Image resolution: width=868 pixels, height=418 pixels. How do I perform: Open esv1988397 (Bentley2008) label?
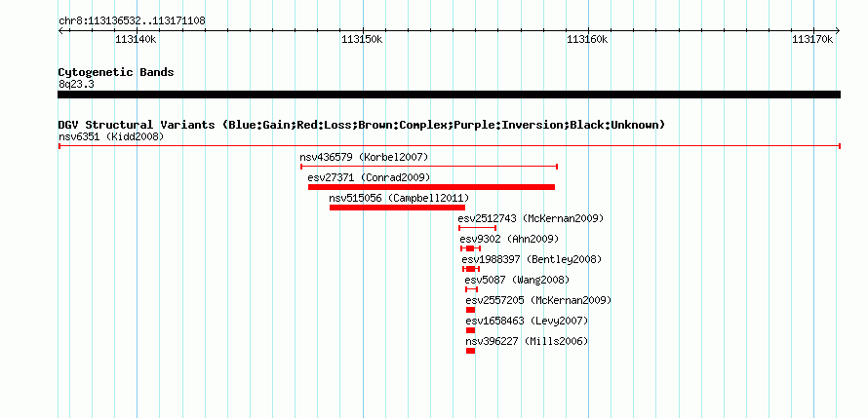click(x=532, y=259)
